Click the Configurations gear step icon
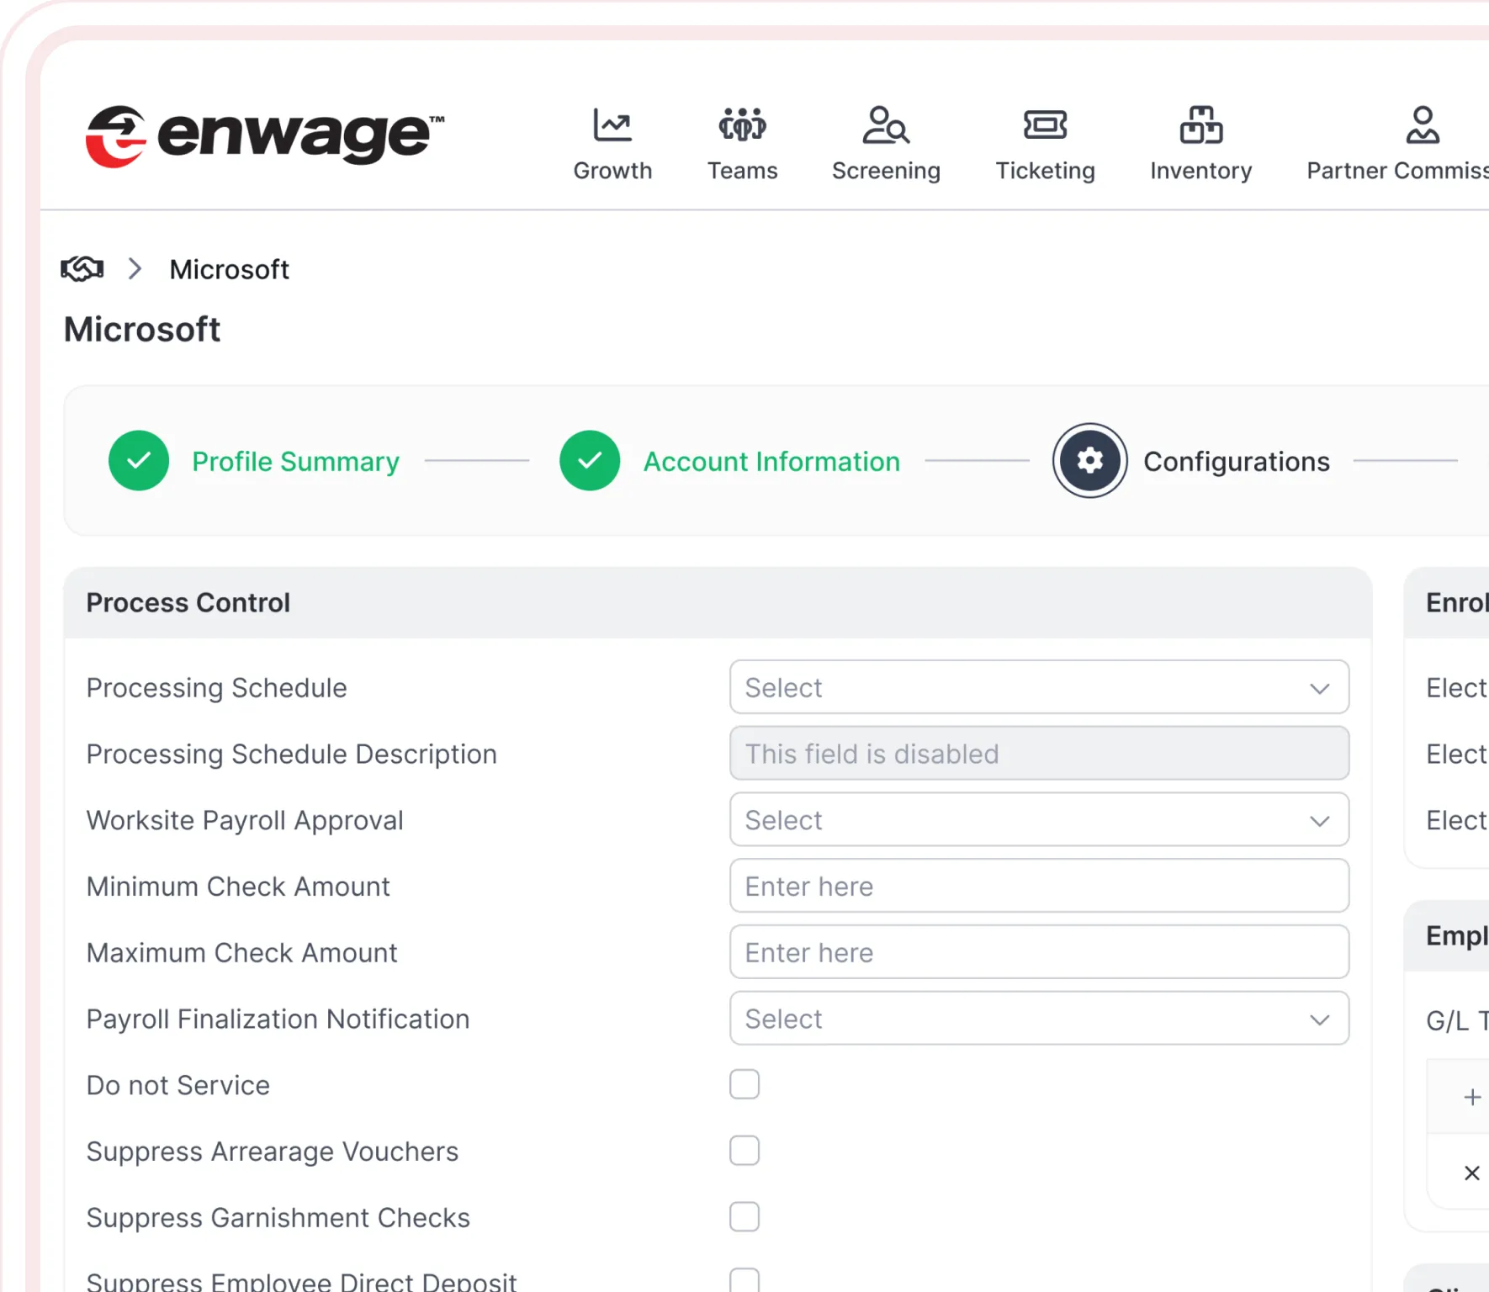Viewport: 1489px width, 1292px height. [1089, 461]
